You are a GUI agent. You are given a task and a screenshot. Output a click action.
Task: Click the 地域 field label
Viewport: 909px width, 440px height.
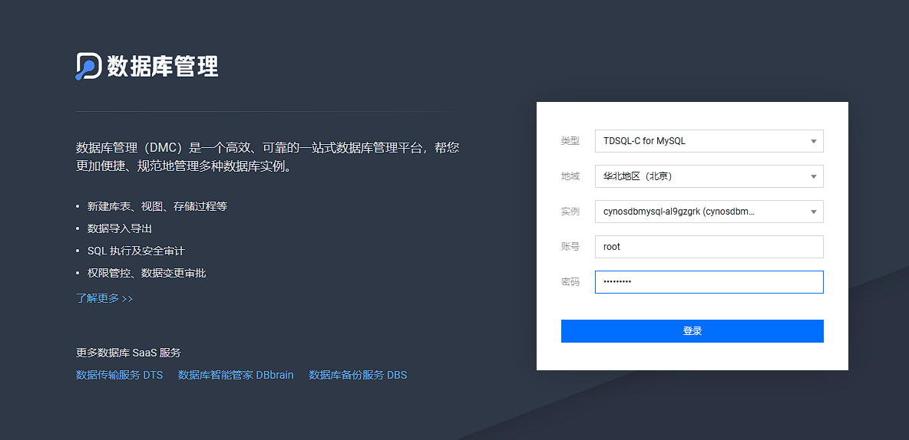570,176
